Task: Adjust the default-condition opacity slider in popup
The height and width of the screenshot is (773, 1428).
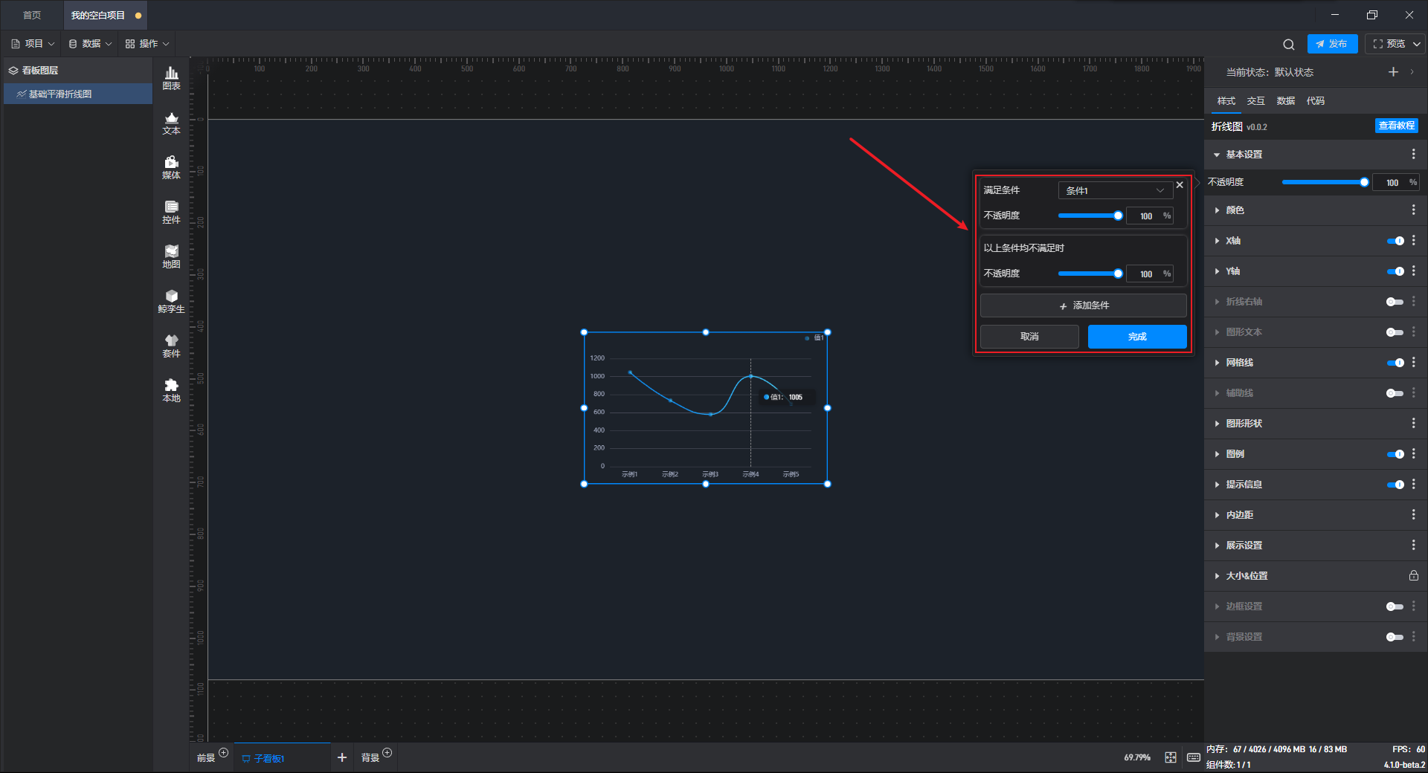Action: pyautogui.click(x=1090, y=274)
